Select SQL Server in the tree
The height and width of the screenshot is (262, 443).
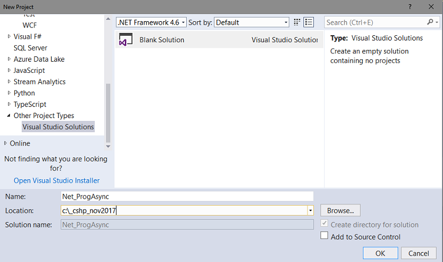tap(30, 48)
